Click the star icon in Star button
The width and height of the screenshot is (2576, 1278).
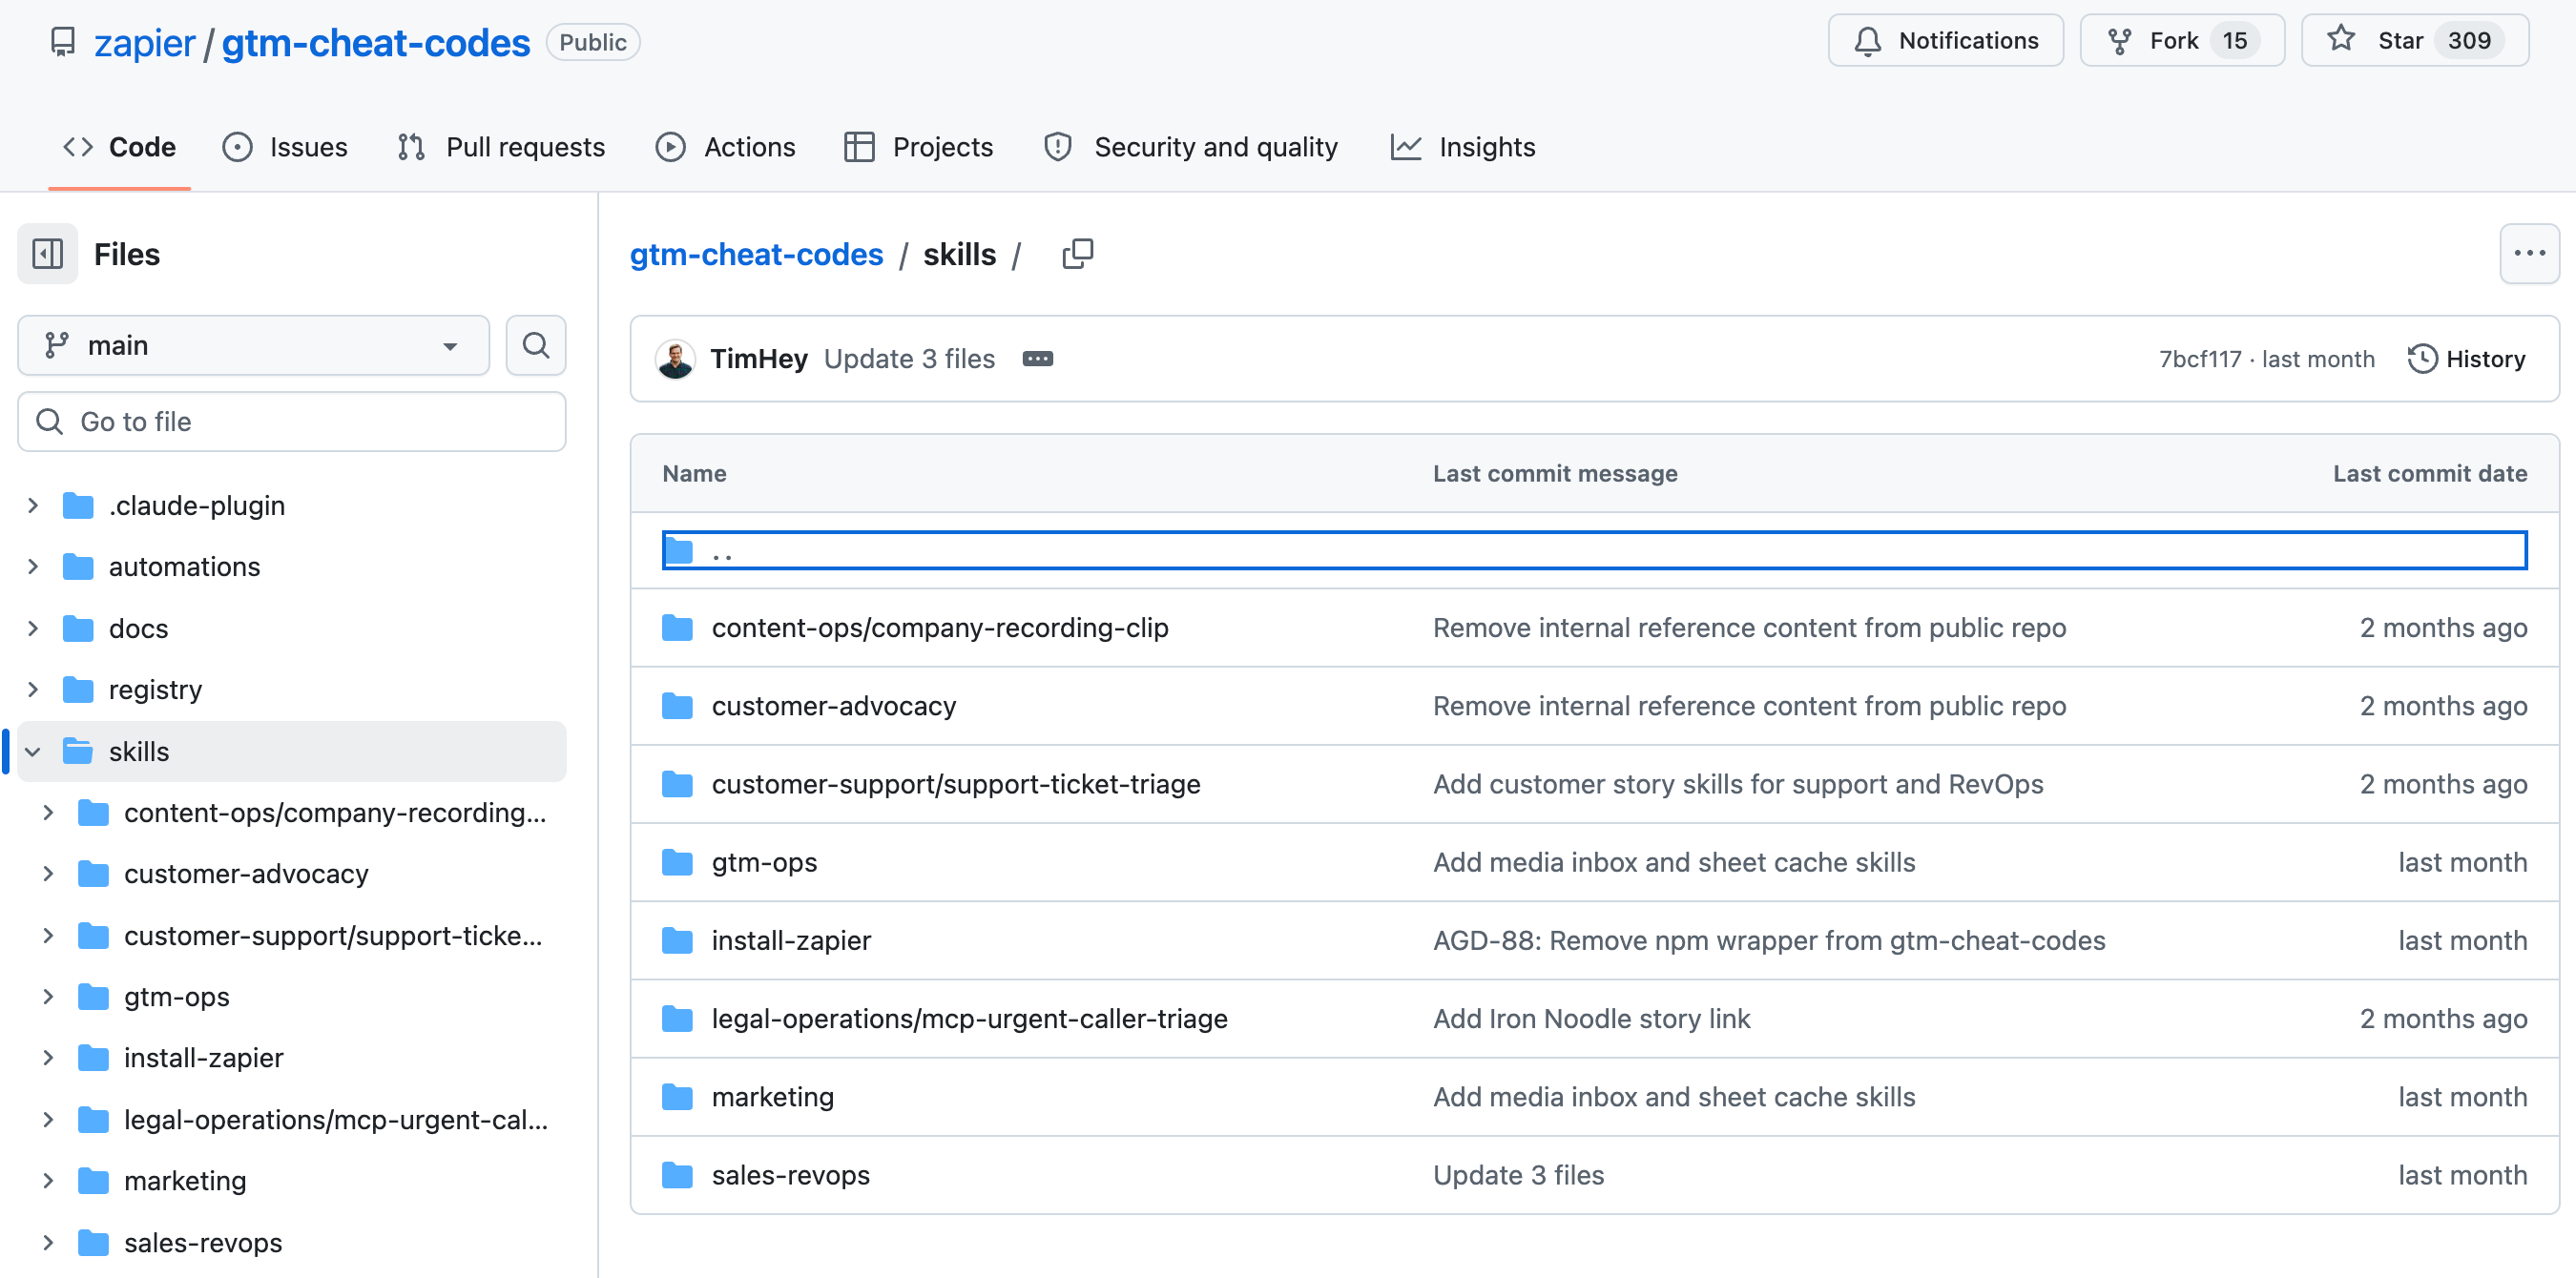pos(2341,40)
